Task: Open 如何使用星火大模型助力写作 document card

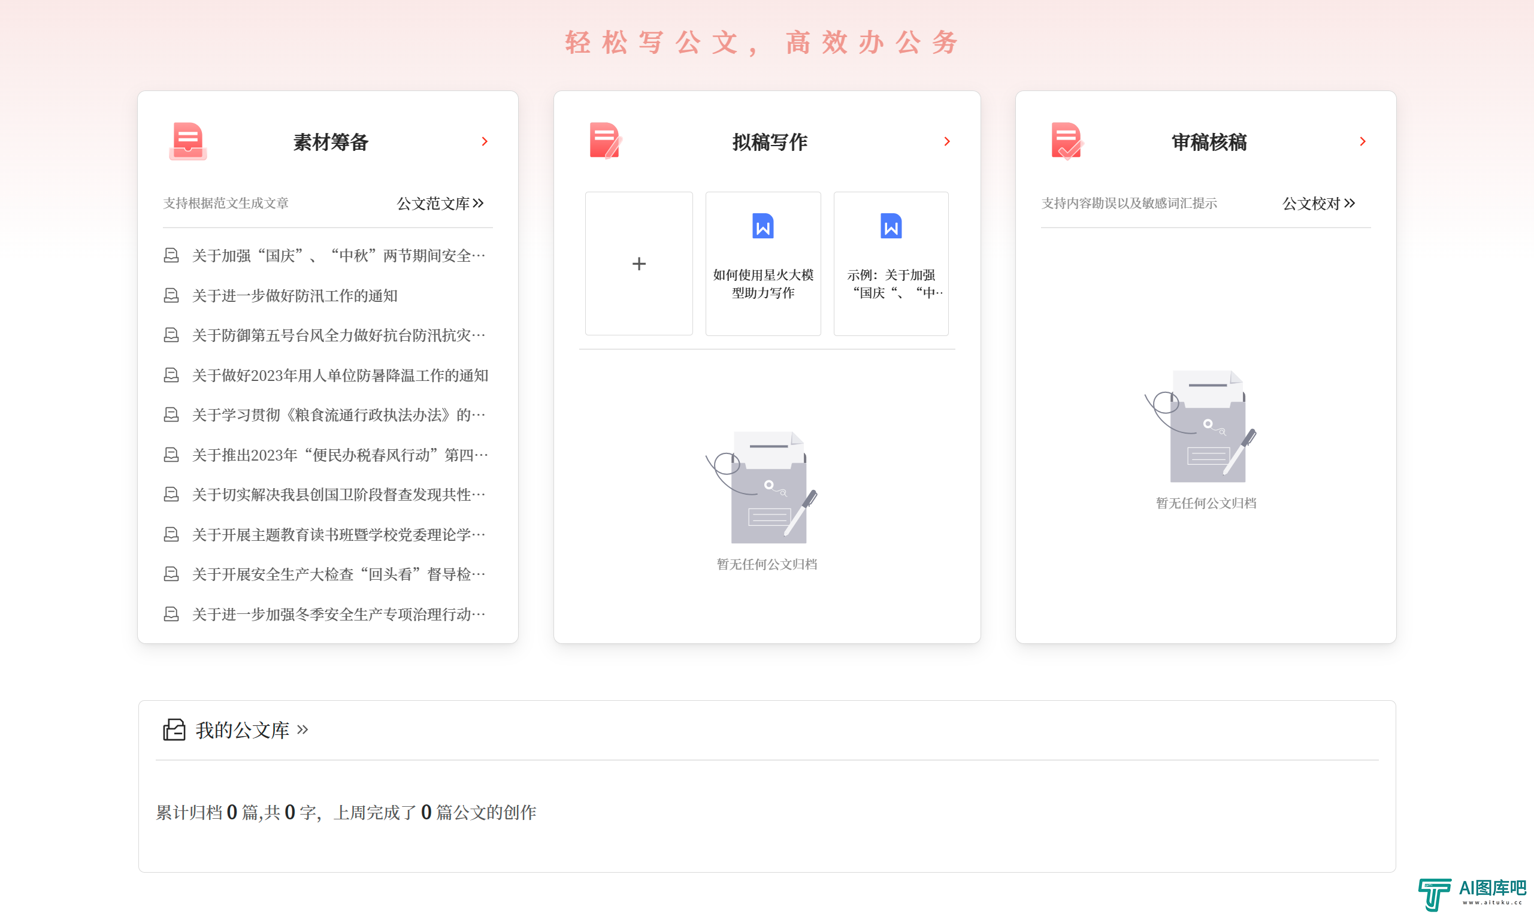Action: [763, 283]
